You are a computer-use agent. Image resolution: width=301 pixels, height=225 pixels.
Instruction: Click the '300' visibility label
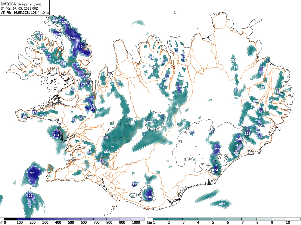click(166, 79)
